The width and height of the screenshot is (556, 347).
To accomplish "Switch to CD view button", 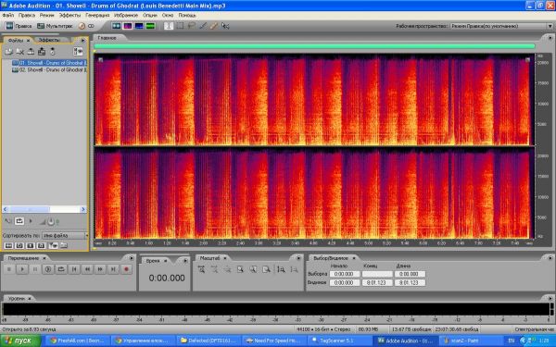I will click(x=86, y=26).
